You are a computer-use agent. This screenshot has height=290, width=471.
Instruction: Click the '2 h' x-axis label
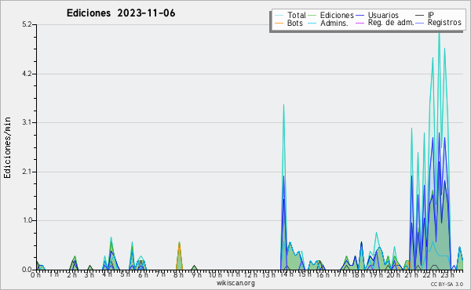71,275
